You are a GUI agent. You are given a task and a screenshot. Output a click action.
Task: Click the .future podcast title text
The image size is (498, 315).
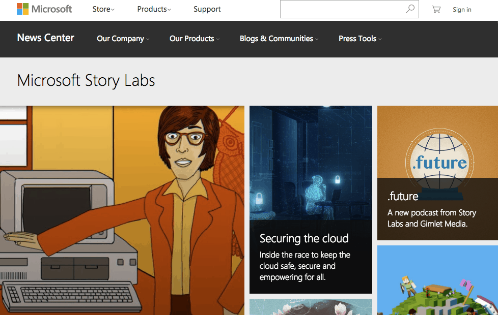[x=403, y=197]
